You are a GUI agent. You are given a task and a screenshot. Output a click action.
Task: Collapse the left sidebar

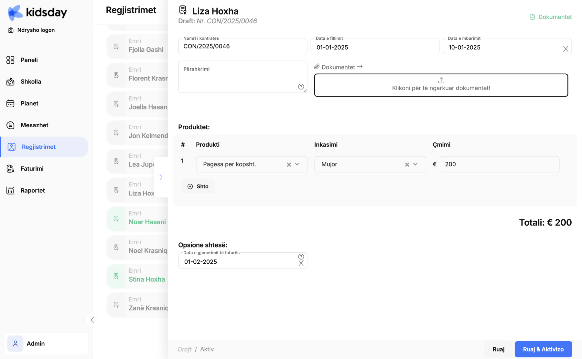pos(92,320)
